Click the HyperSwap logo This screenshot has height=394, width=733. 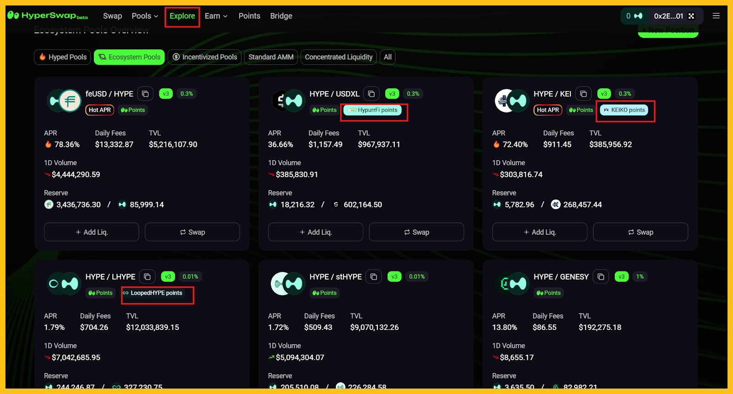[48, 16]
